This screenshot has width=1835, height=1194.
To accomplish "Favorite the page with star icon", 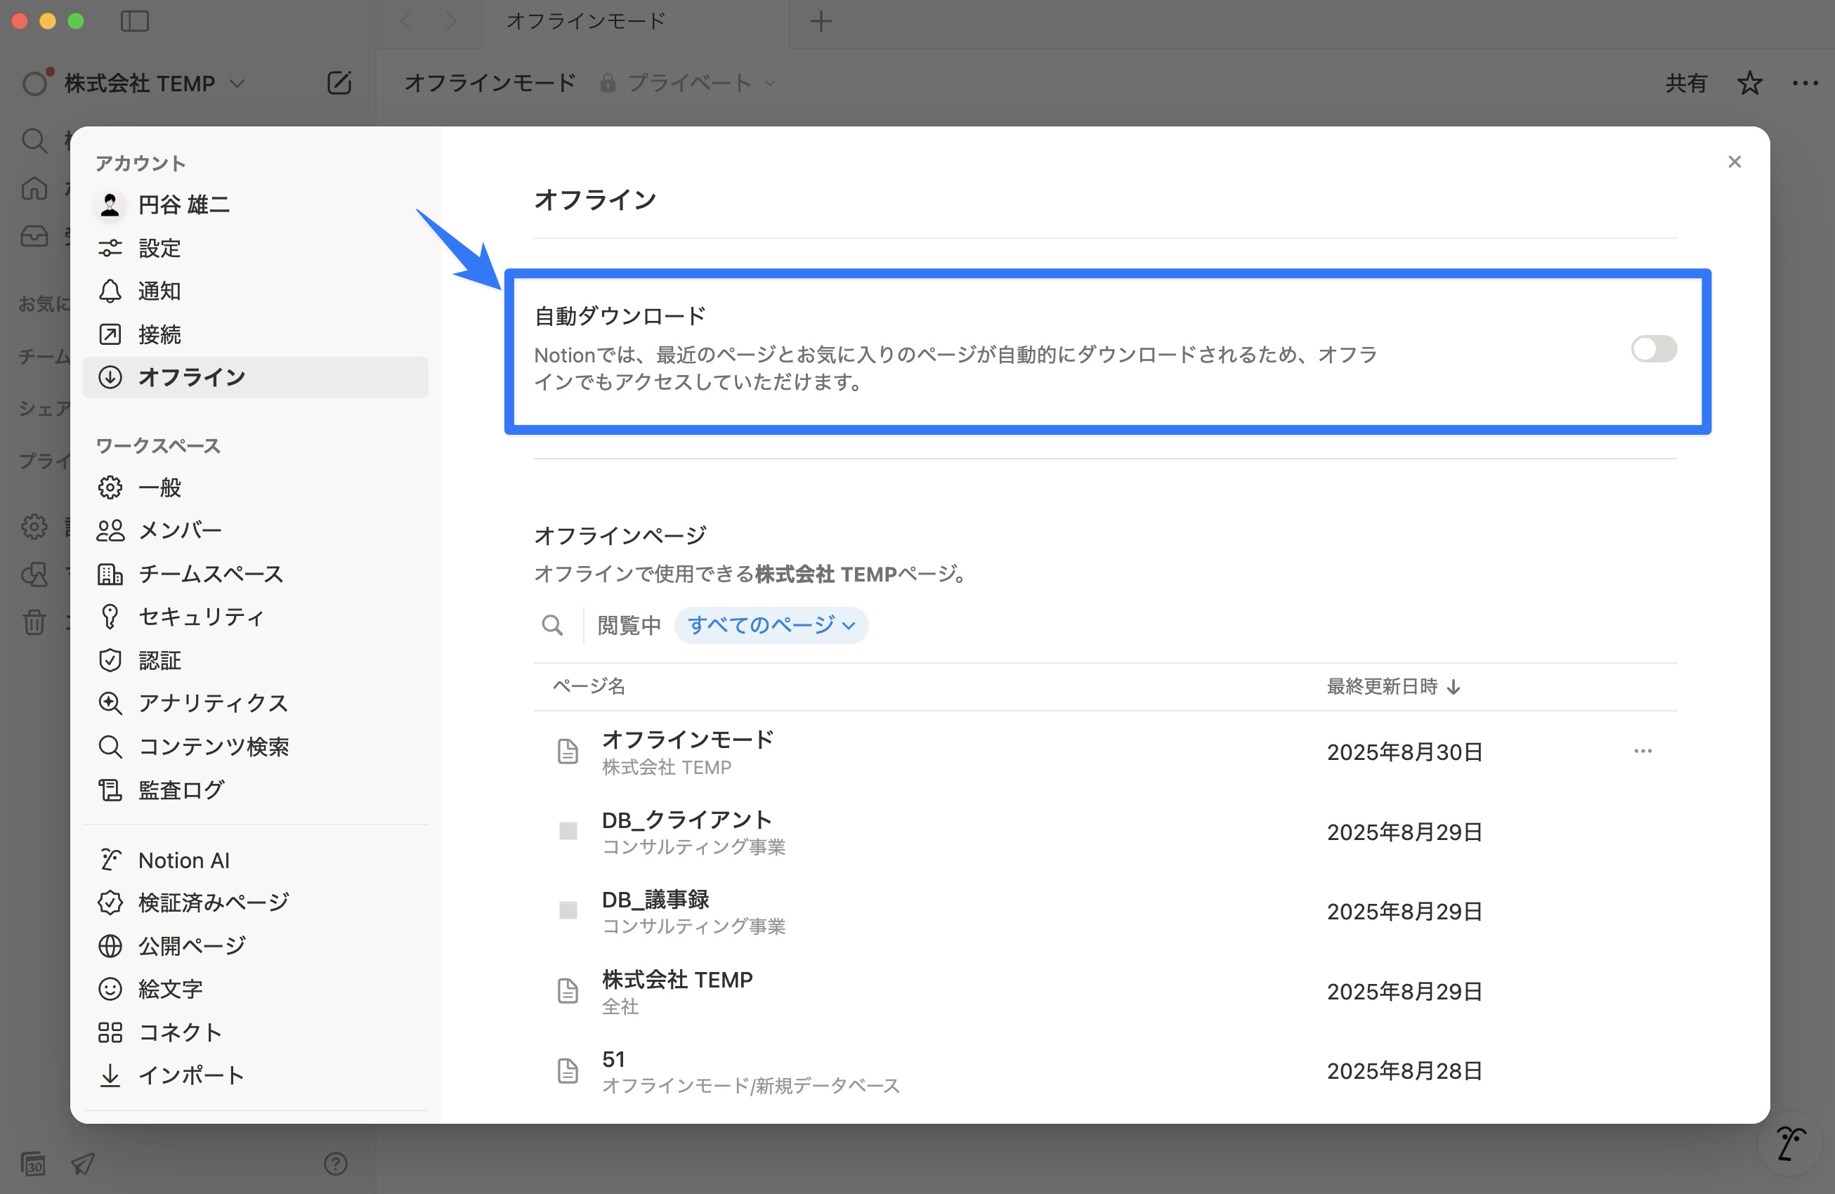I will [x=1749, y=82].
